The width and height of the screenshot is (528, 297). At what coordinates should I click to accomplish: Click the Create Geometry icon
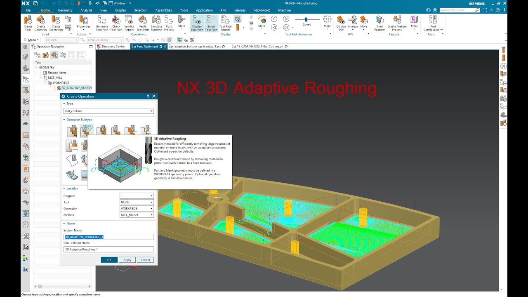coord(41,23)
